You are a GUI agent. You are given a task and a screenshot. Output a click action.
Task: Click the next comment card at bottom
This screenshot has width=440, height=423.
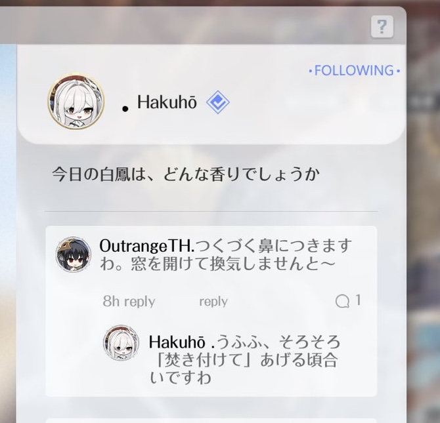(x=211, y=421)
